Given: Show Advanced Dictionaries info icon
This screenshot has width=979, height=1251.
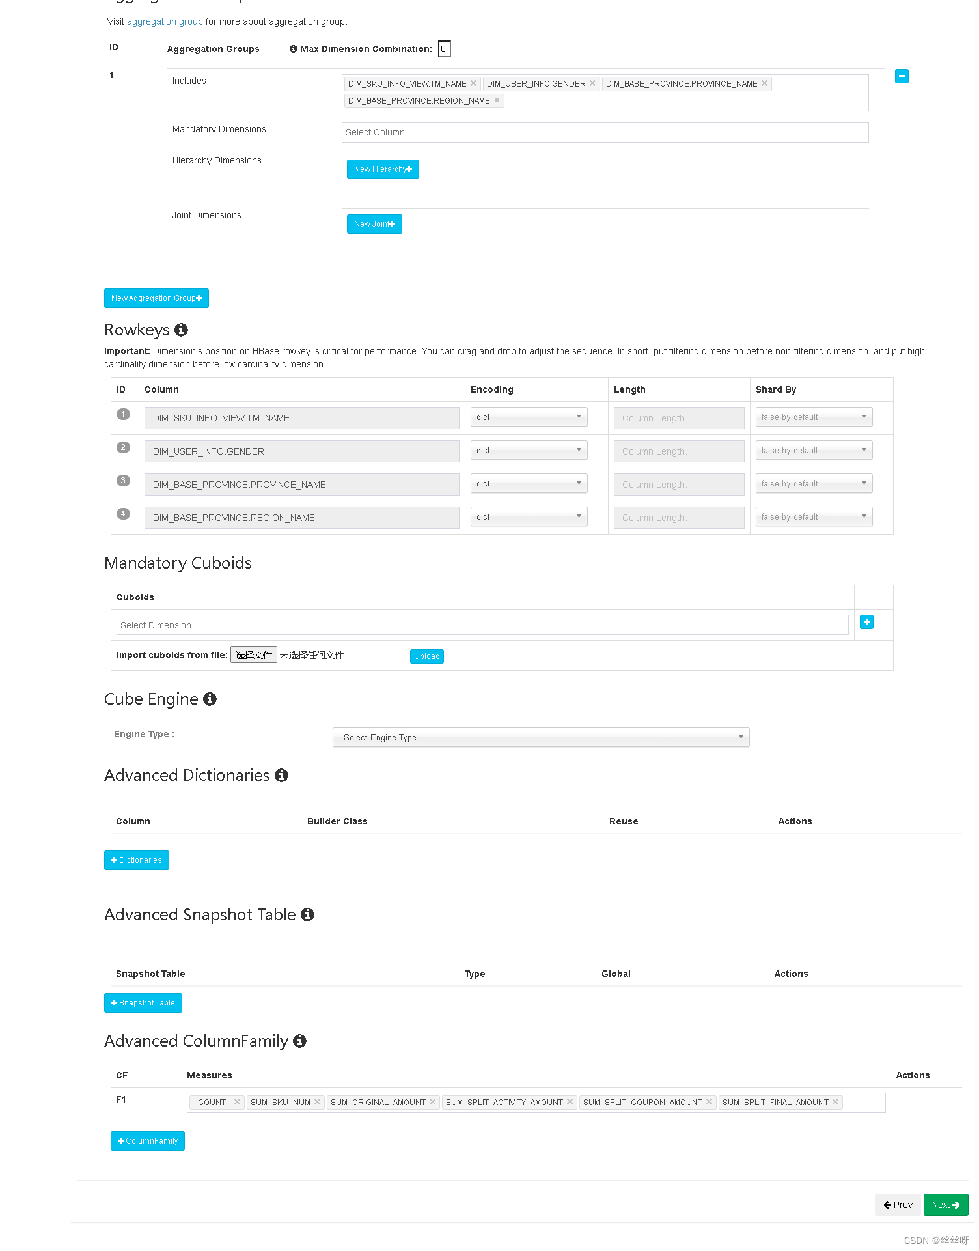Looking at the screenshot, I should point(281,775).
